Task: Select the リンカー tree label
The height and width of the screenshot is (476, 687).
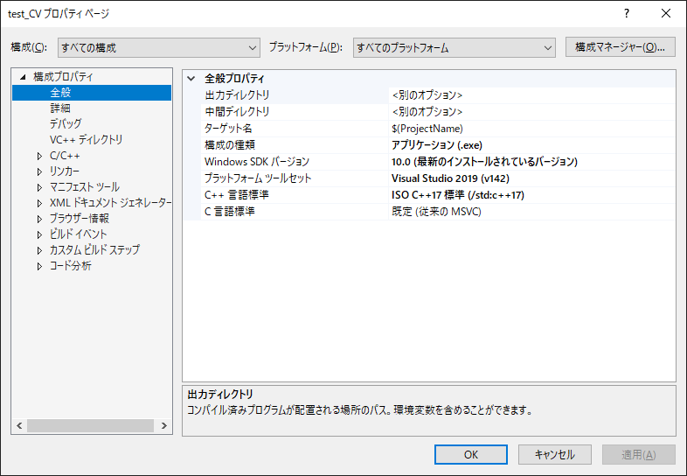Action: point(65,171)
